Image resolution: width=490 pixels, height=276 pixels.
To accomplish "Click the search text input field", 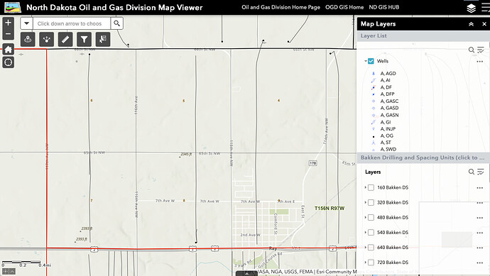I will [72, 23].
